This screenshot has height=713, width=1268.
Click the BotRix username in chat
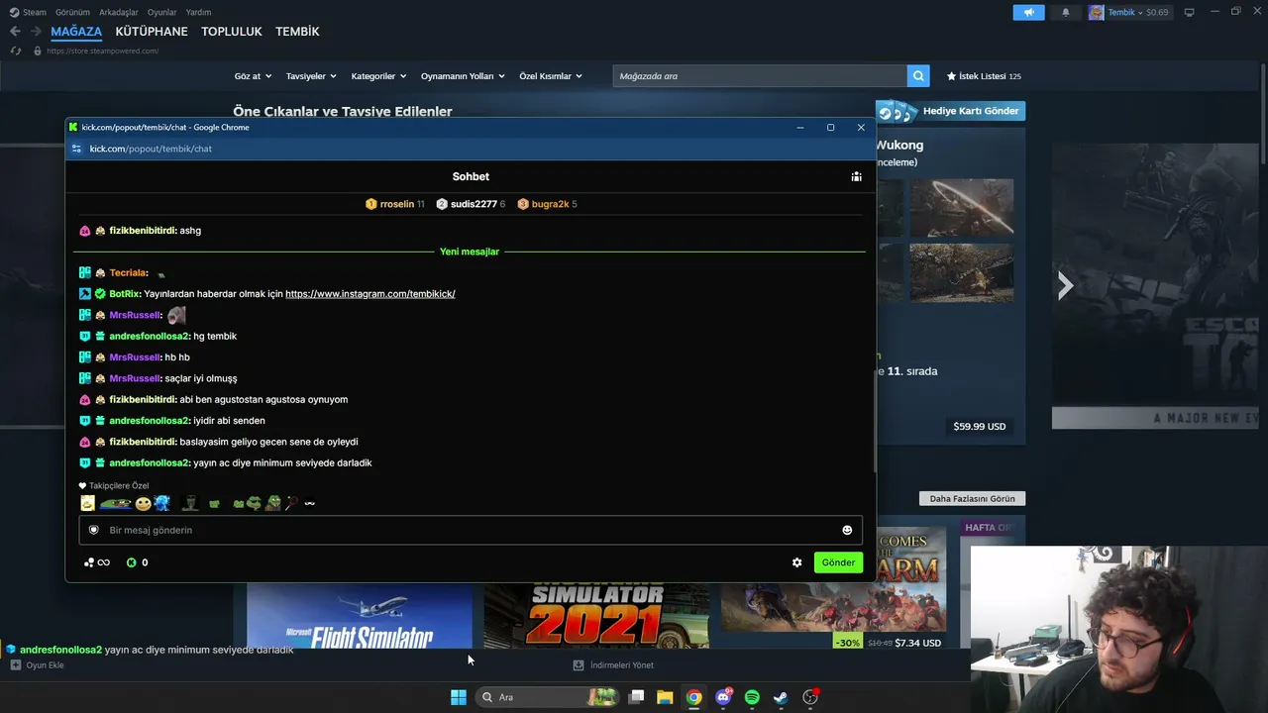click(125, 294)
